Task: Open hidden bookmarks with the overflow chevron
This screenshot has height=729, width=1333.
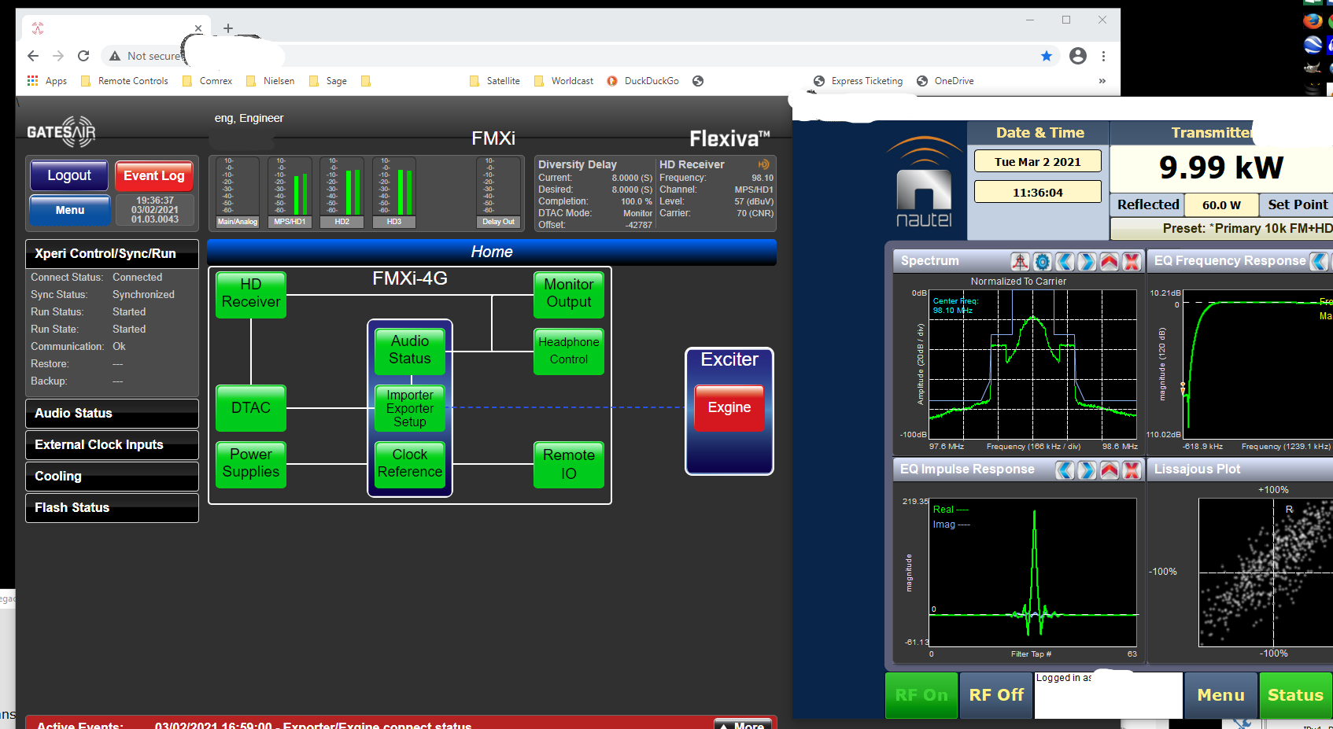Action: click(1102, 80)
